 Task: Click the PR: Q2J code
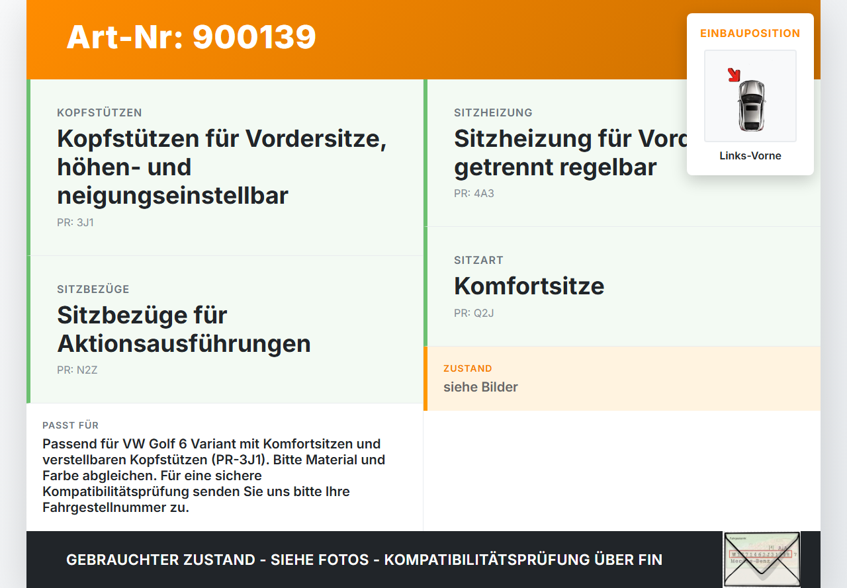click(x=474, y=314)
